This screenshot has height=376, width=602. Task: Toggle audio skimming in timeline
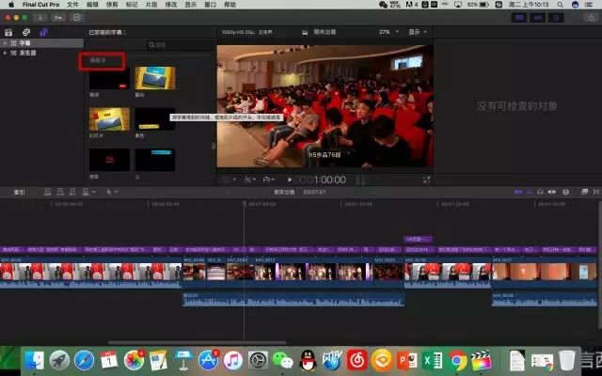tap(530, 192)
